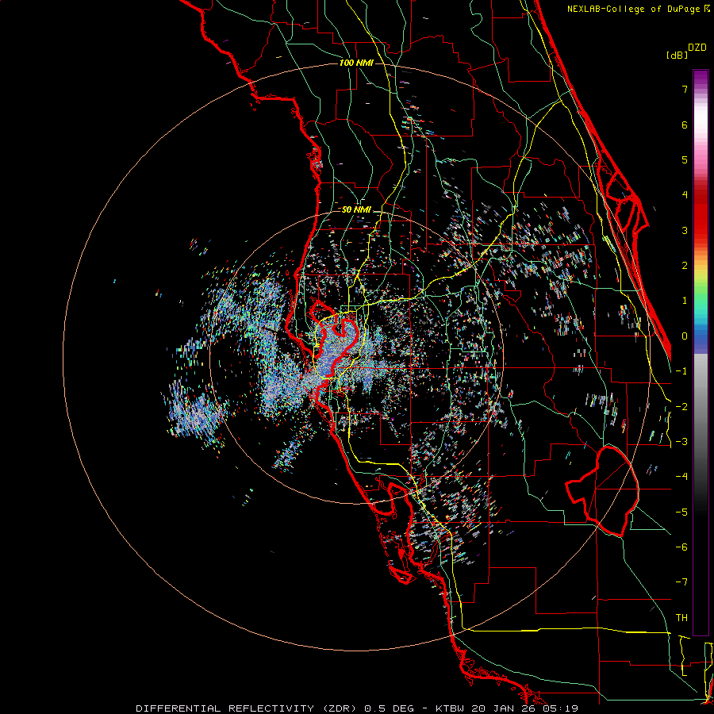Click the Differential Reflectivity caption at bottom
This screenshot has height=714, width=714.
pos(357,708)
